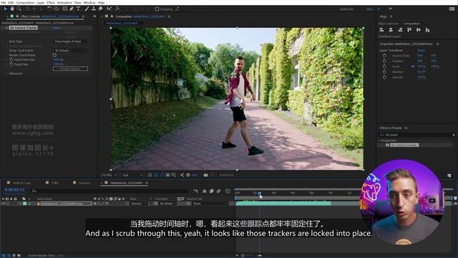Click the align vertical center icon

point(418,30)
